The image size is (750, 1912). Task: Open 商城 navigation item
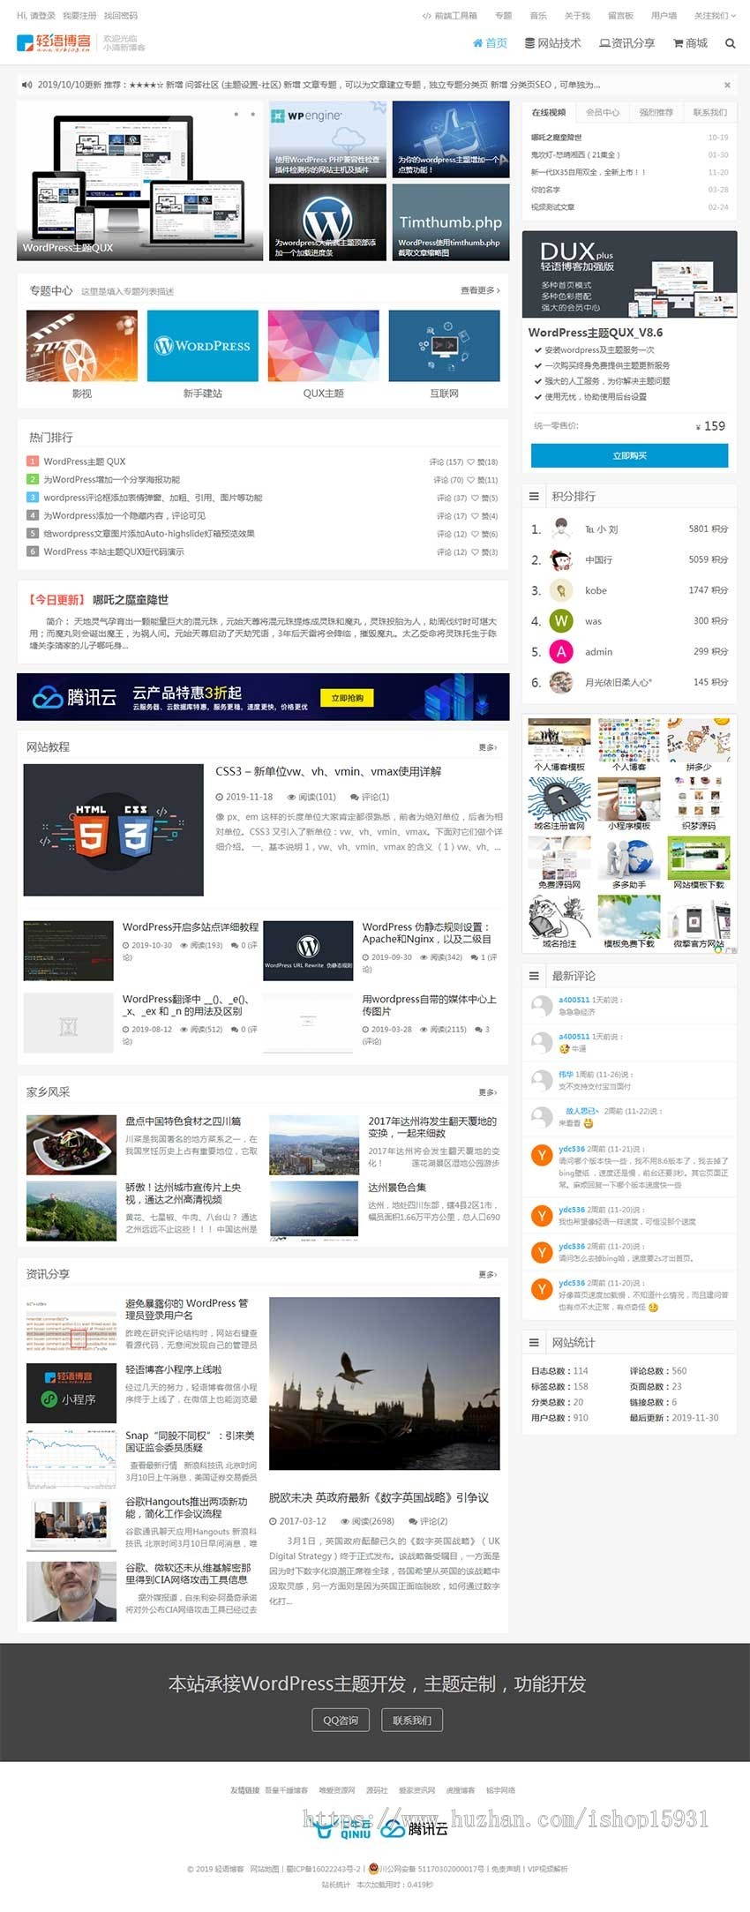691,43
